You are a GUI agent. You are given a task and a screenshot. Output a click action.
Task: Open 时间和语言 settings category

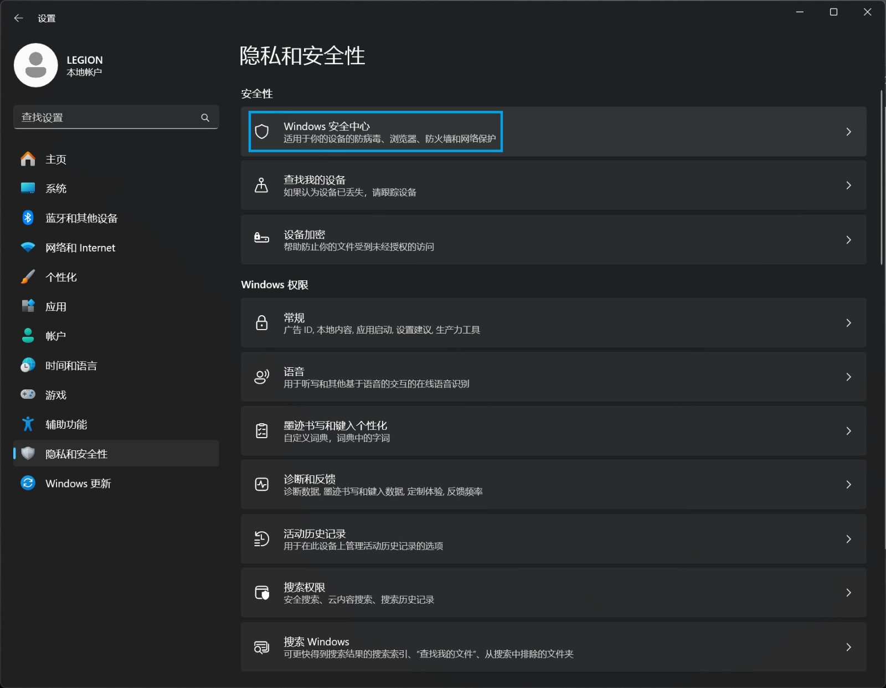[x=116, y=365]
